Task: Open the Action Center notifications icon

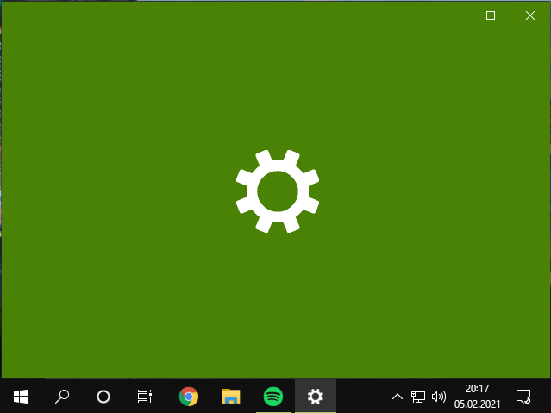Action: coord(523,397)
